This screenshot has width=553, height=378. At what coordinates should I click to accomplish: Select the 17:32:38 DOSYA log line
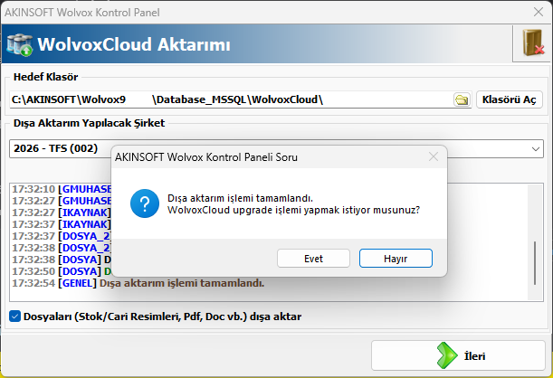(62, 260)
